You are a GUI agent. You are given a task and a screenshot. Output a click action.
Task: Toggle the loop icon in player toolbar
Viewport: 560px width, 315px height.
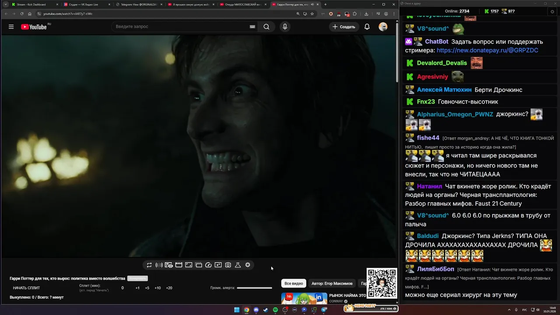pos(149,265)
